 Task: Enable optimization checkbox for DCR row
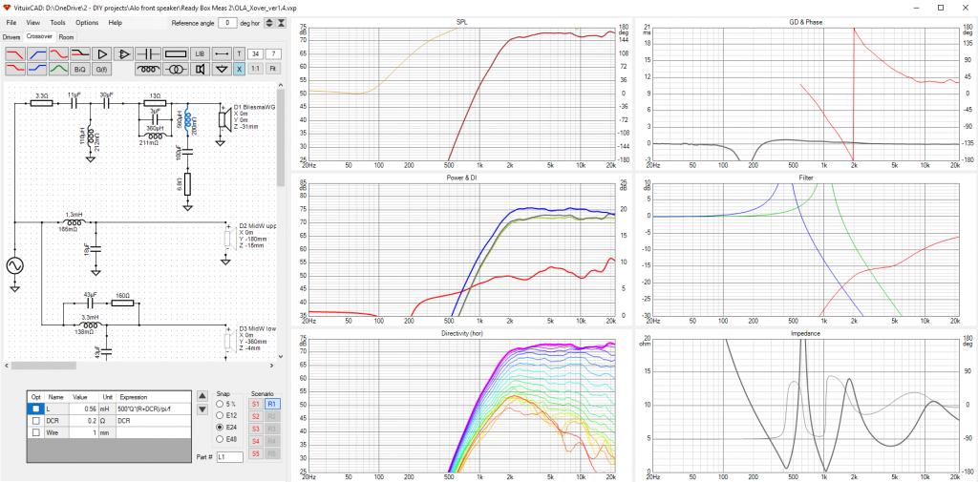[x=36, y=421]
